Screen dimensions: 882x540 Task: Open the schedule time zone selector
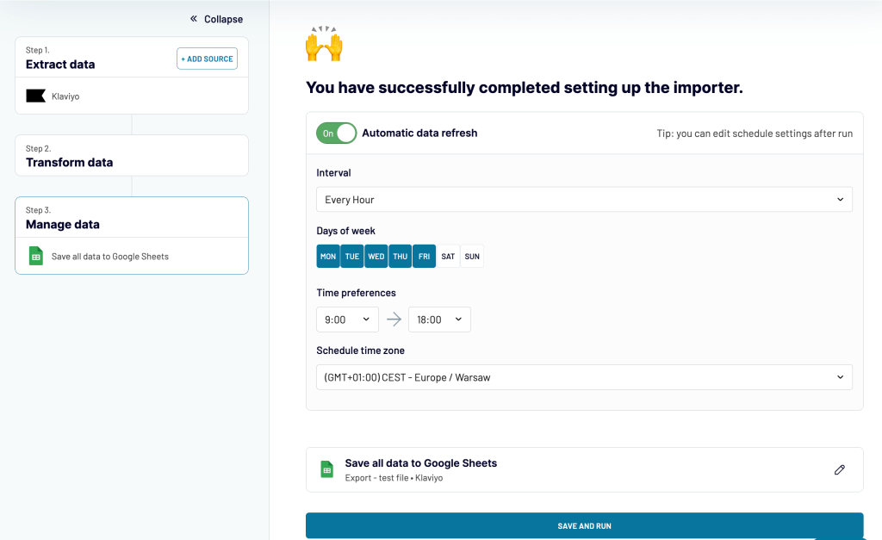click(x=584, y=376)
